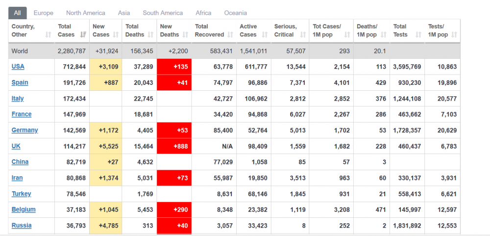Click New Deaths sort arrows
The height and width of the screenshot is (236, 490).
click(186, 35)
